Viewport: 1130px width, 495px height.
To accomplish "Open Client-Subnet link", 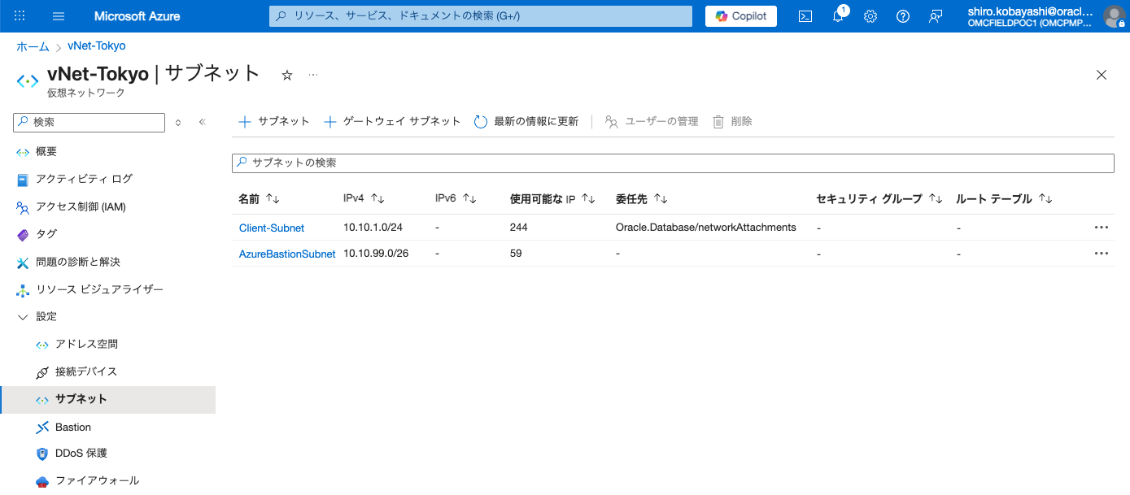I will coord(272,228).
